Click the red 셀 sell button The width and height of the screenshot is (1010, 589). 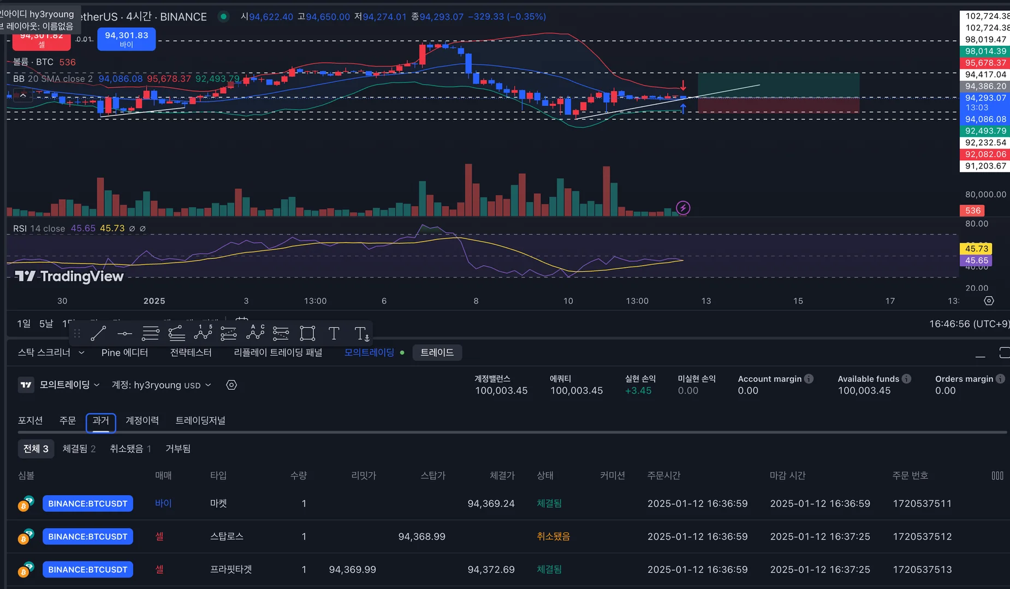(x=42, y=41)
